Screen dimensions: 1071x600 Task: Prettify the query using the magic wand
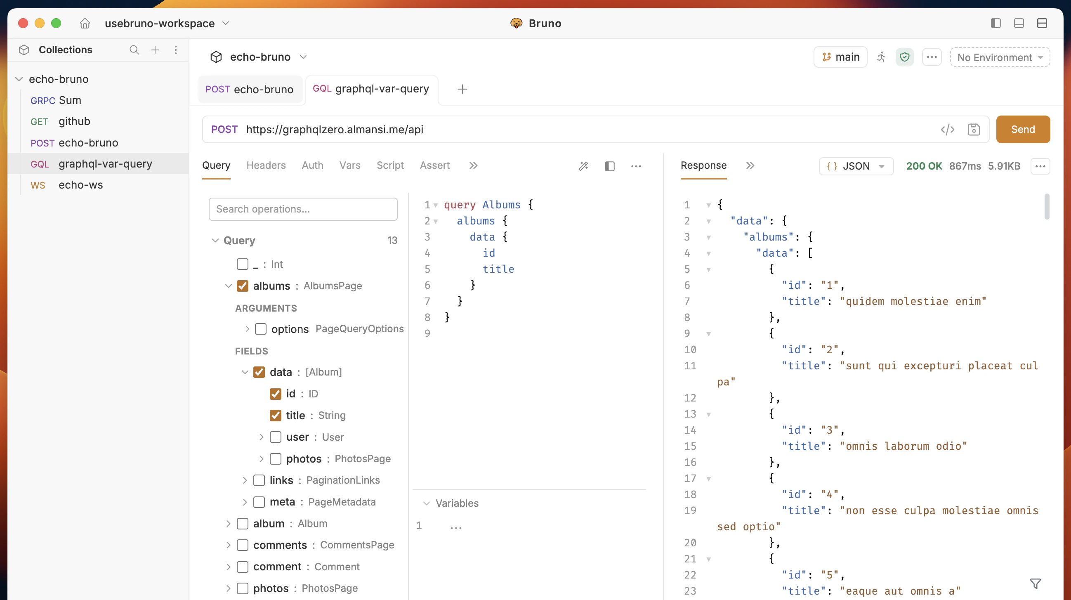(584, 165)
